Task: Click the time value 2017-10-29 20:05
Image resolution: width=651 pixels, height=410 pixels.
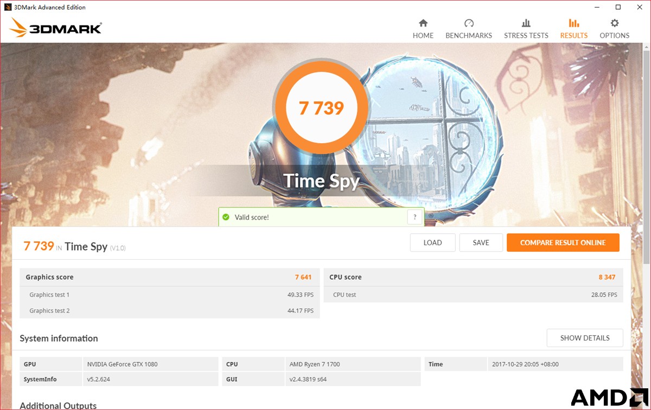Action: 525,364
